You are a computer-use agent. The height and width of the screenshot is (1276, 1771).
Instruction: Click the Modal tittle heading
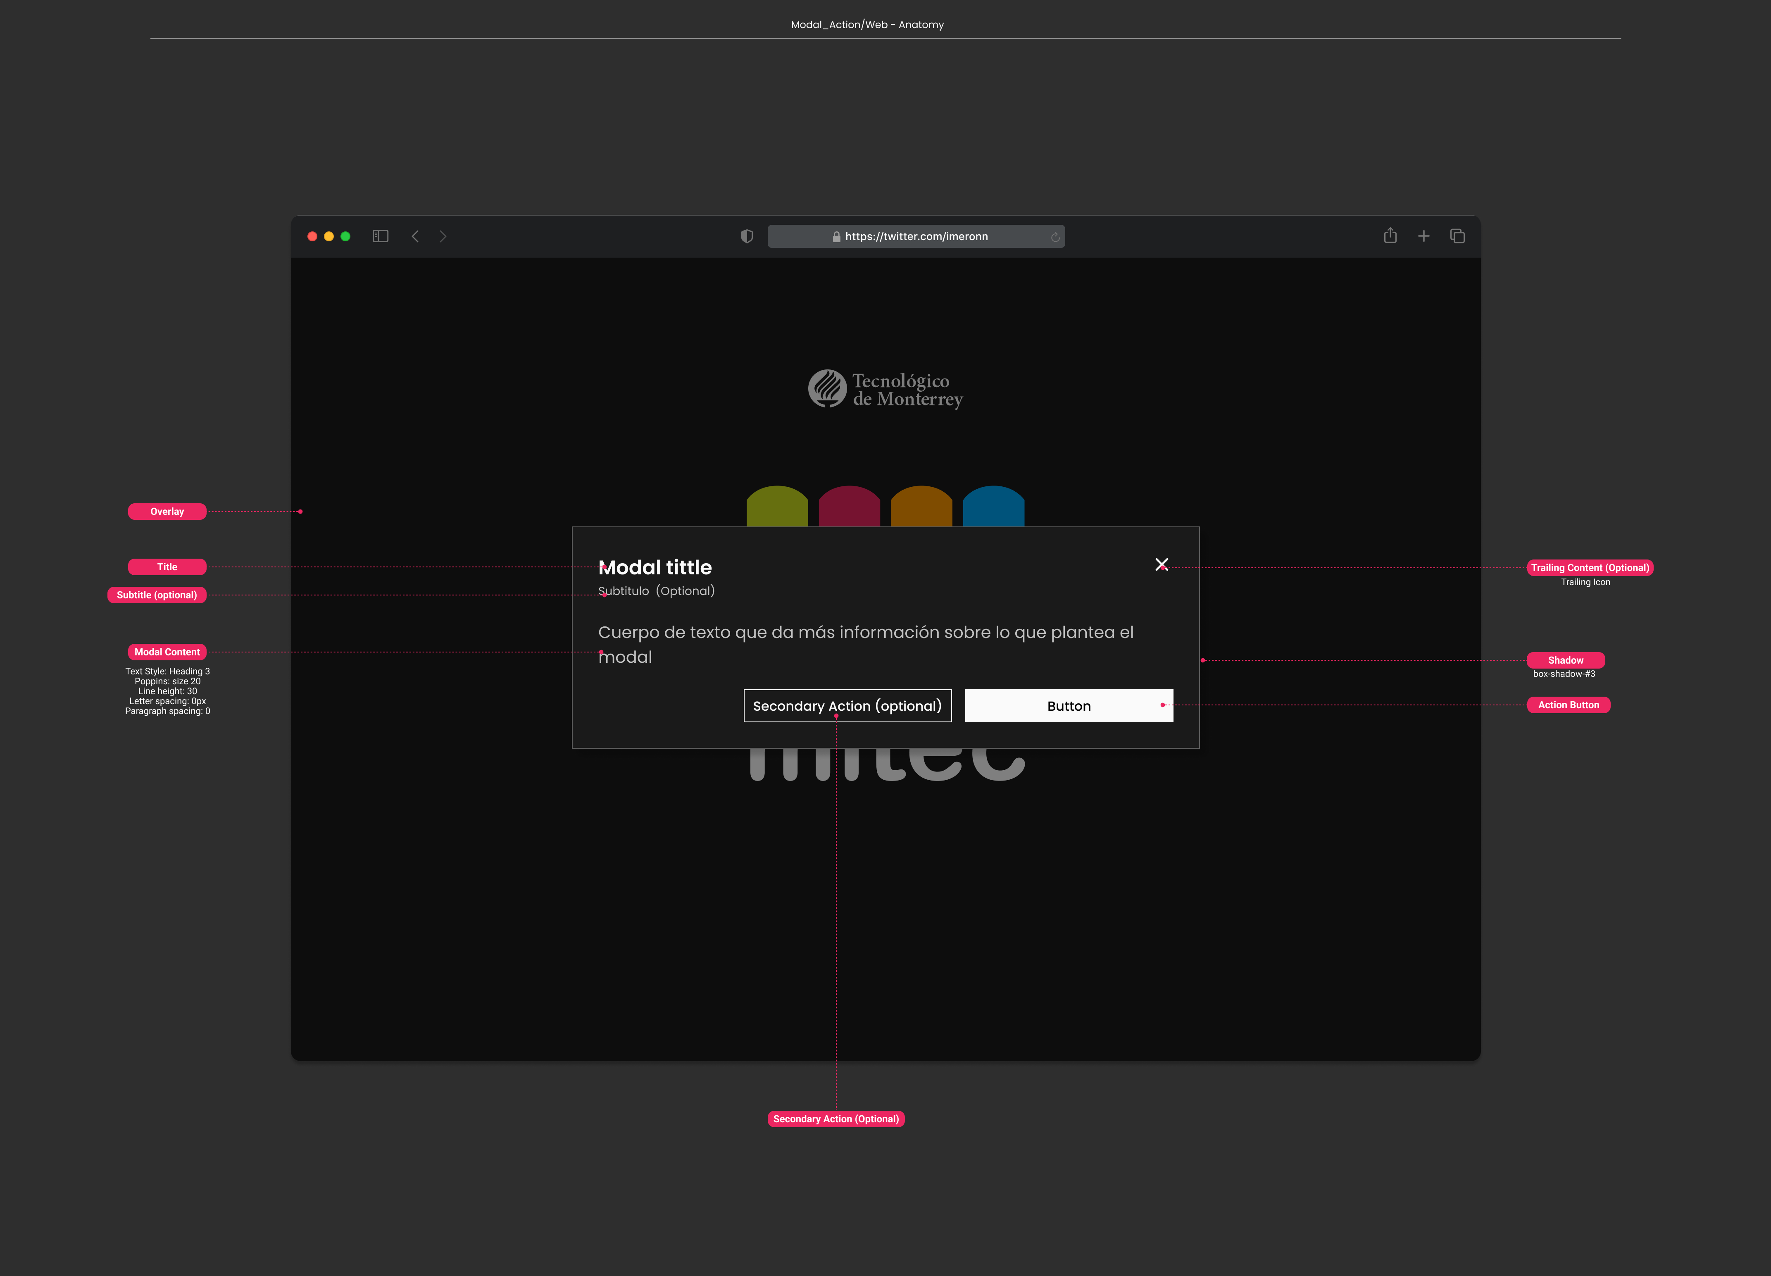655,567
